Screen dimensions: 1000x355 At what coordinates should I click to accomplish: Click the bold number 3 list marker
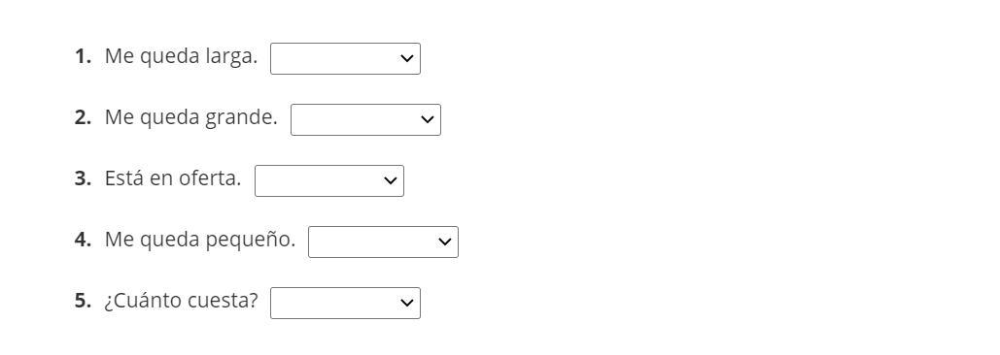(x=83, y=178)
